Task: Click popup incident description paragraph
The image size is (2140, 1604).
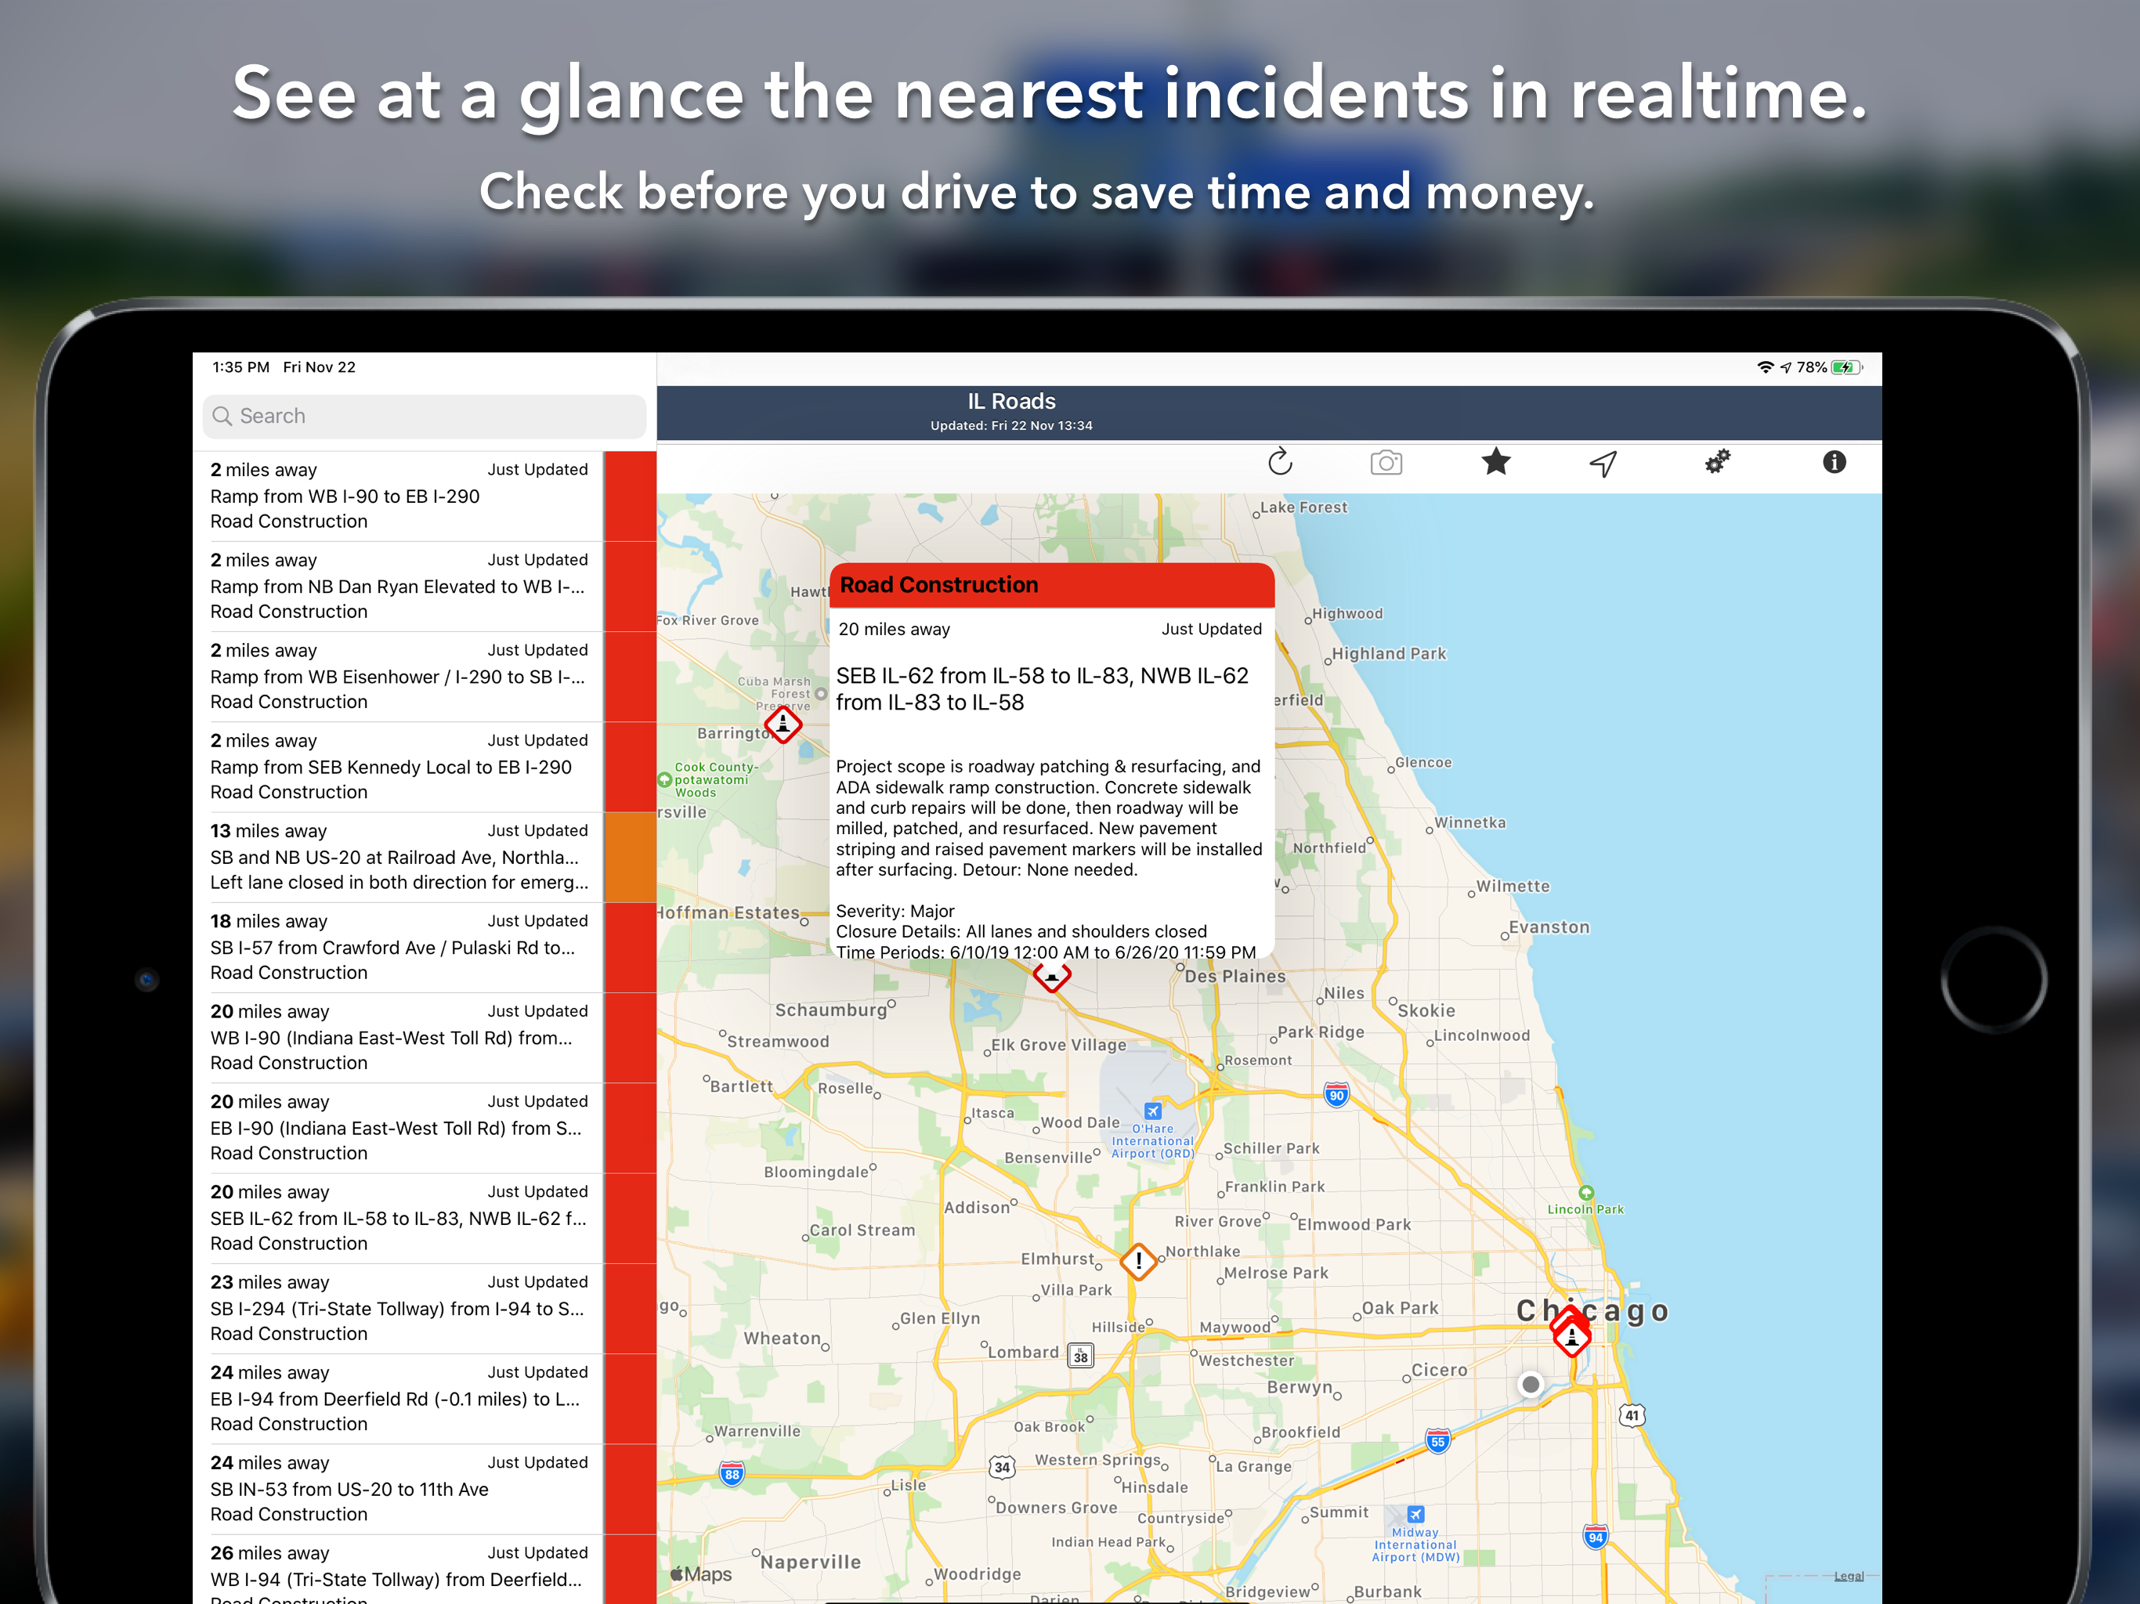Action: (x=1050, y=818)
